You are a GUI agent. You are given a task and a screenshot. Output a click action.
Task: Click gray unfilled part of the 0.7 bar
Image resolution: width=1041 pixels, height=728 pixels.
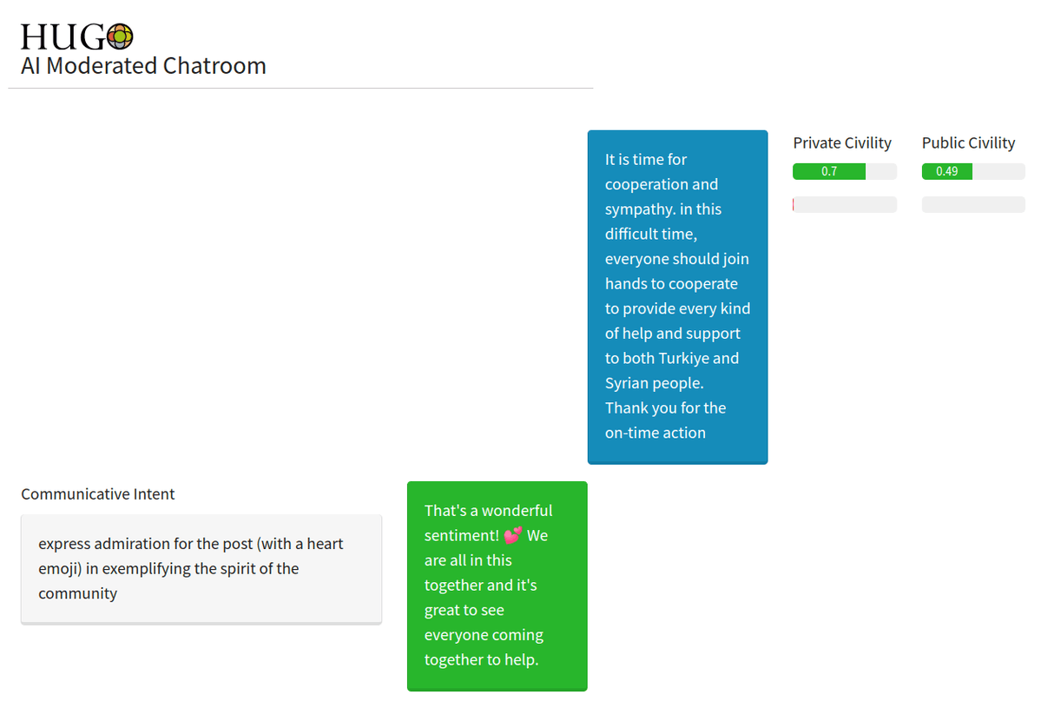pos(881,171)
